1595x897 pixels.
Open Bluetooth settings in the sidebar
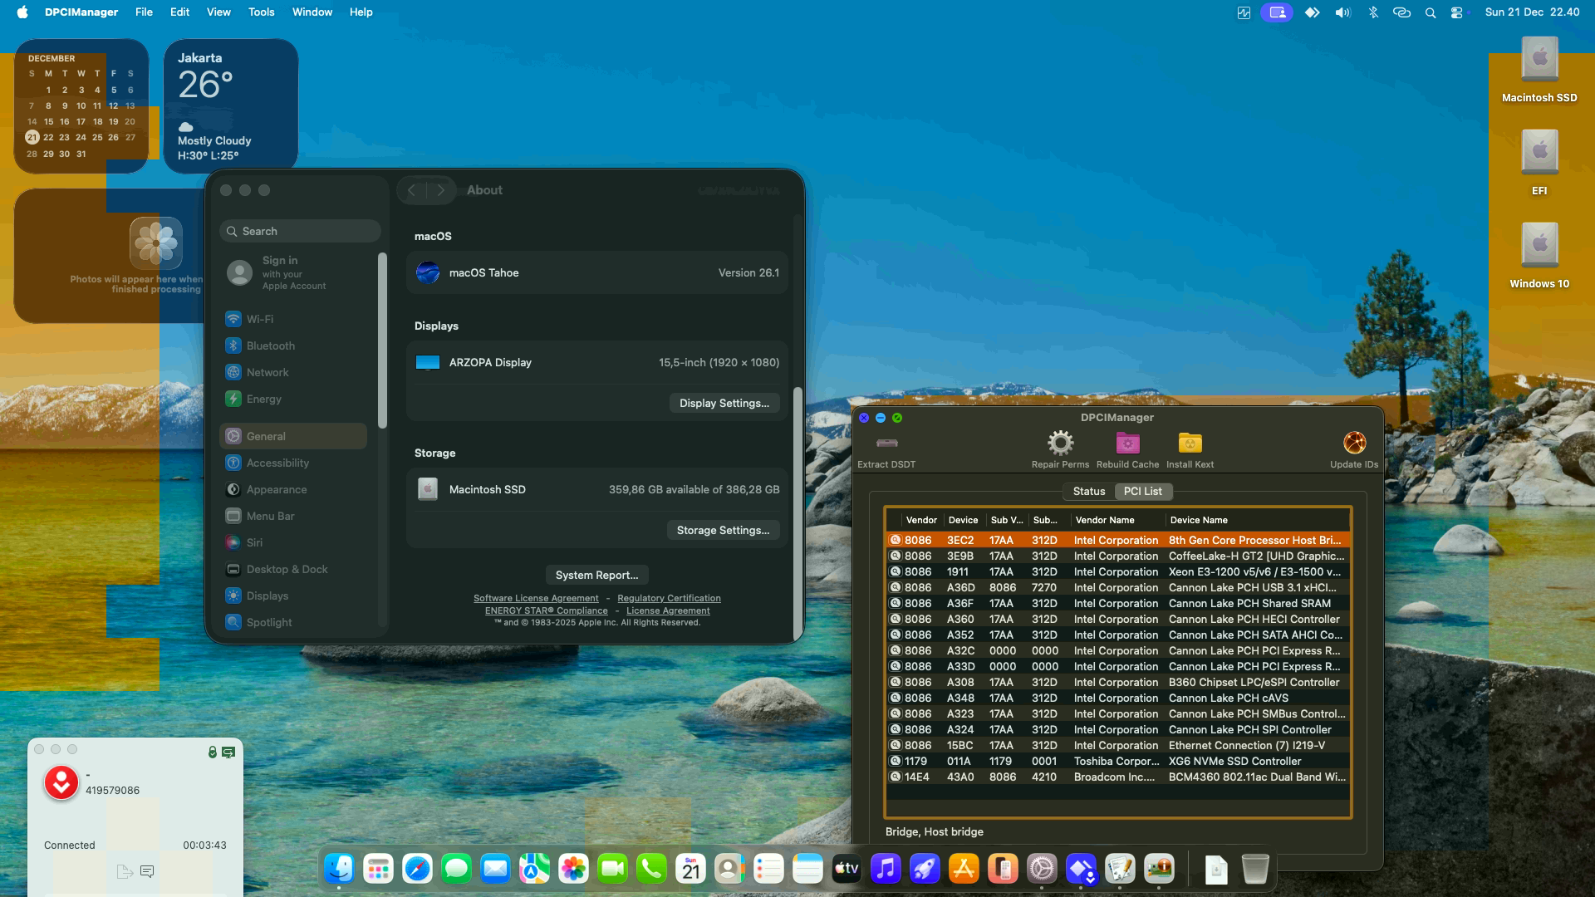(x=293, y=346)
